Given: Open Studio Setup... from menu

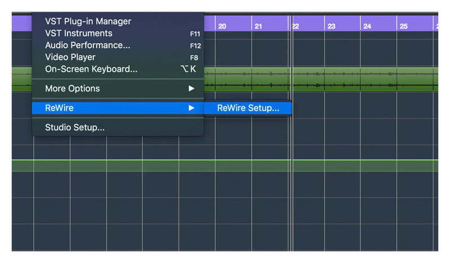Looking at the screenshot, I should point(118,128).
